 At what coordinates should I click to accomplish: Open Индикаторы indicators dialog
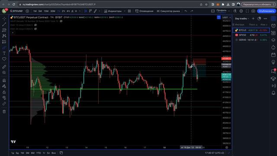tap(113, 11)
